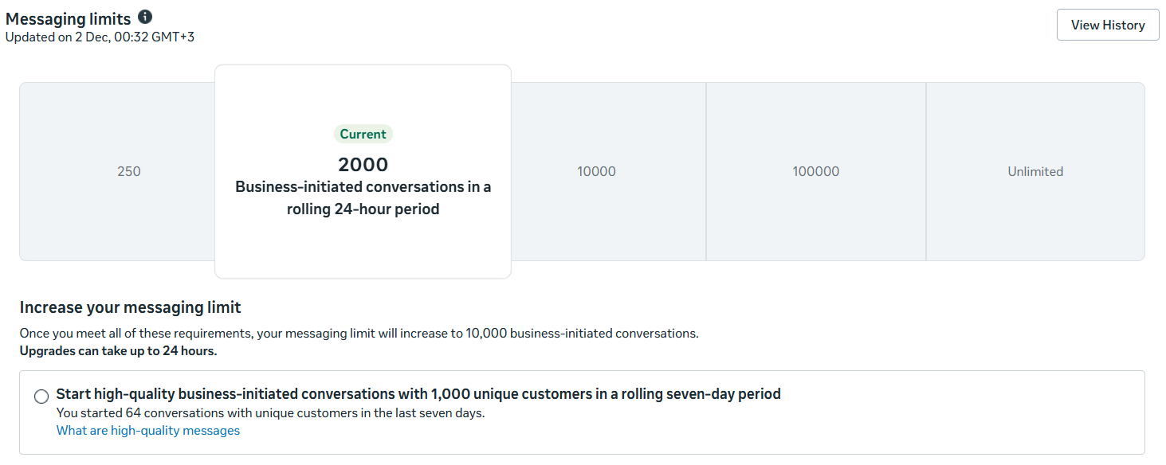Select the requirement radio button for 1,000 customers
Screen dimensions: 1166x465
pyautogui.click(x=41, y=397)
